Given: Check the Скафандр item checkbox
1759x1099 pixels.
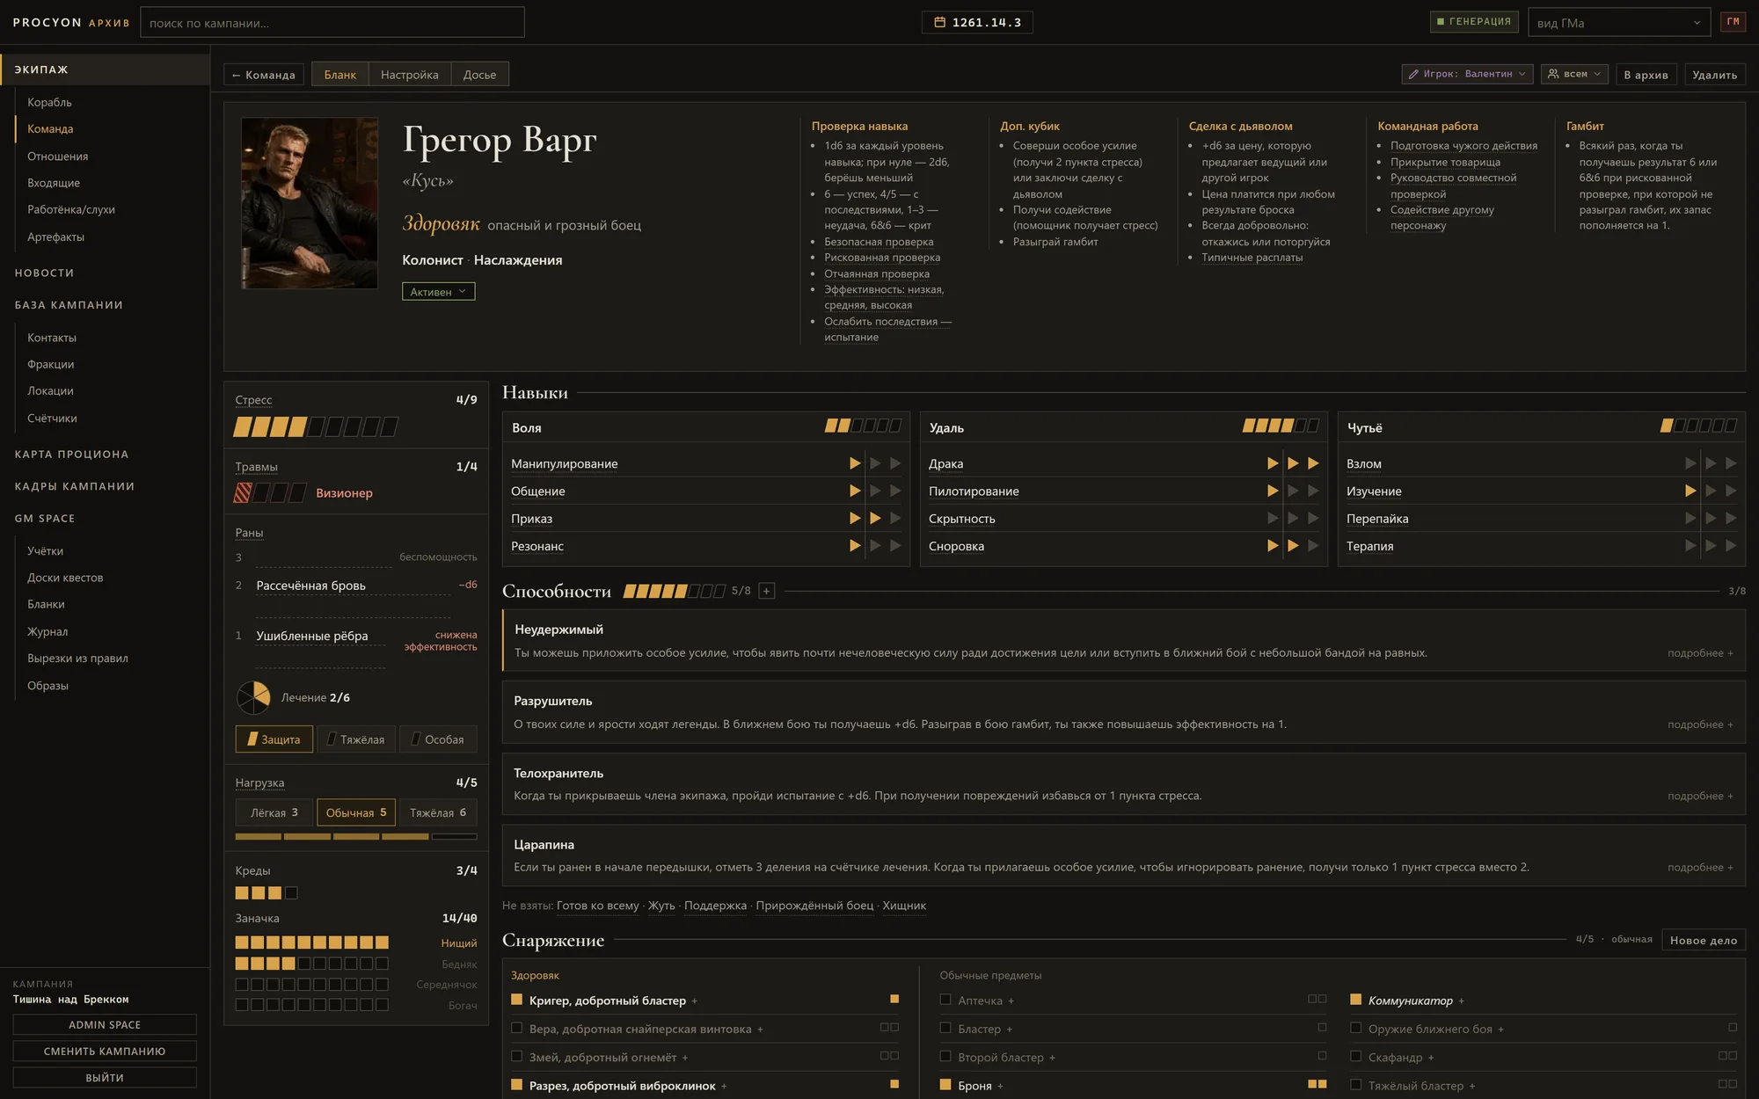Looking at the screenshot, I should pos(1355,1056).
